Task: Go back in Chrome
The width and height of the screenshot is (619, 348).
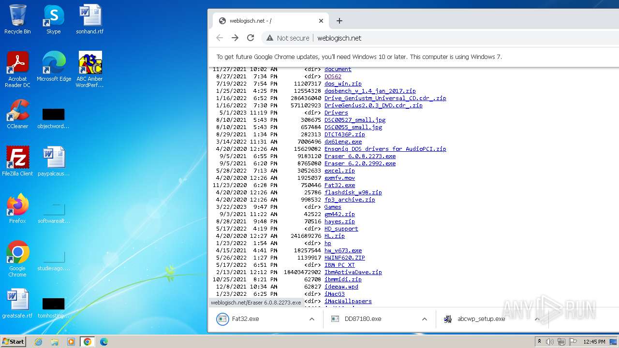Action: pos(220,38)
